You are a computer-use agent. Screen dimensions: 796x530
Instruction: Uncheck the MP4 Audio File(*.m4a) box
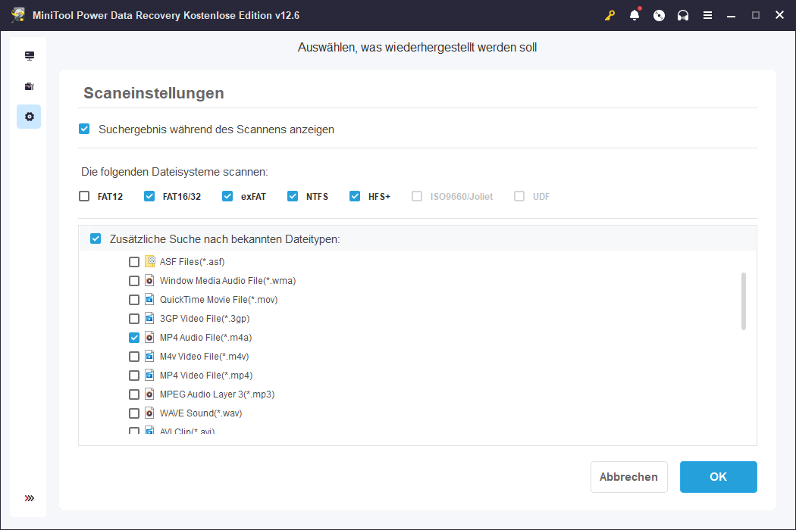point(134,337)
